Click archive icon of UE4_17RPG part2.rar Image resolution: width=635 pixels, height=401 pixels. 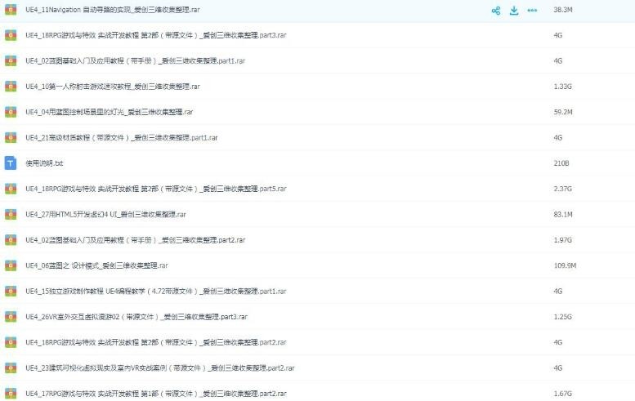(x=11, y=394)
